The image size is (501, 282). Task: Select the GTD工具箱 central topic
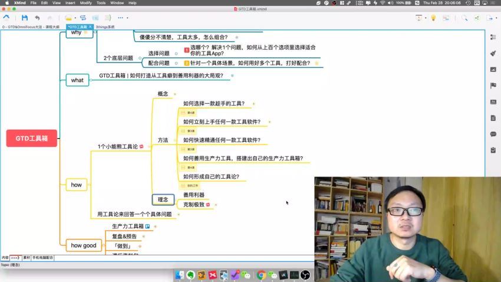[x=32, y=139]
